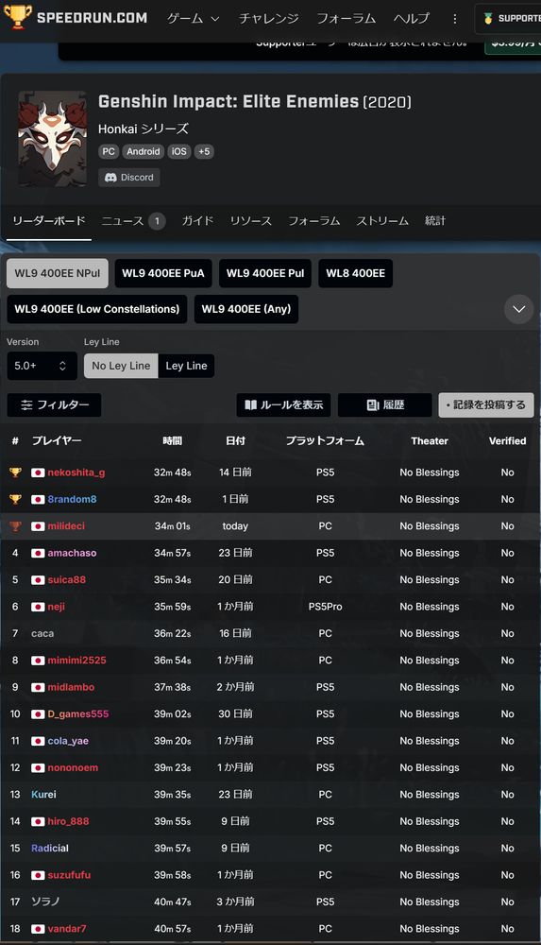Open ヘルプ in the top navigation
This screenshot has height=945, width=541.
[412, 19]
